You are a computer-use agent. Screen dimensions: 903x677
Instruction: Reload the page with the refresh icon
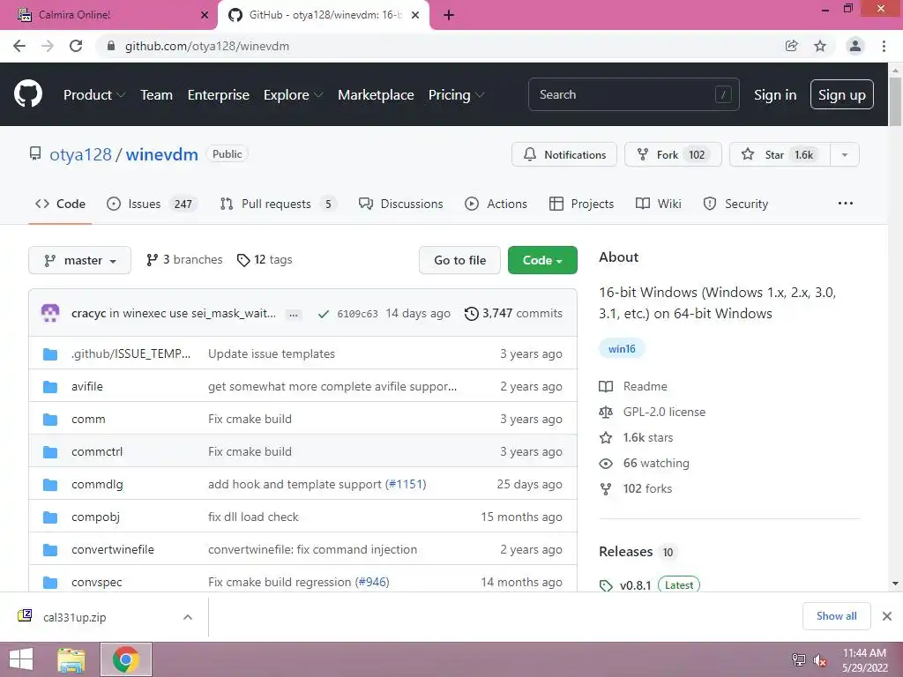pos(76,46)
